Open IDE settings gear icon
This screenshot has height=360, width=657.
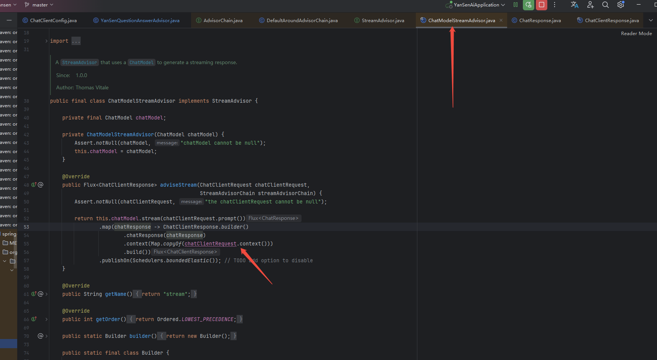[621, 5]
